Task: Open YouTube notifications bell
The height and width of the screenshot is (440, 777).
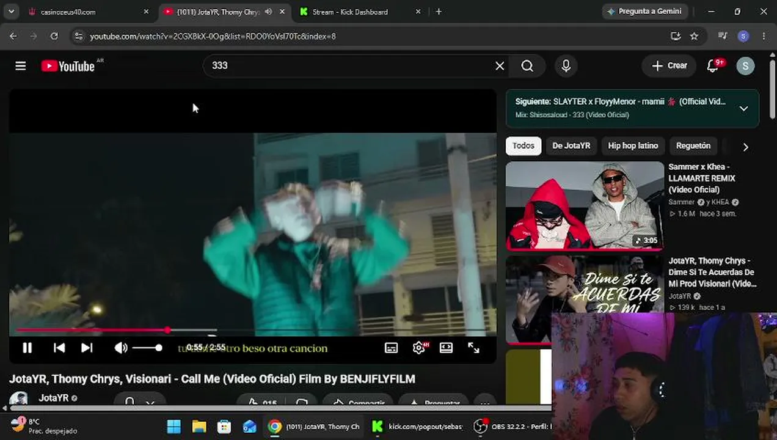Action: (713, 66)
